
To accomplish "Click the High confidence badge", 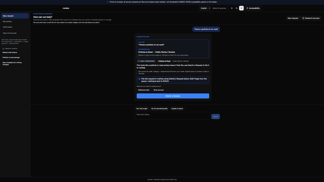I will pos(146,61).
